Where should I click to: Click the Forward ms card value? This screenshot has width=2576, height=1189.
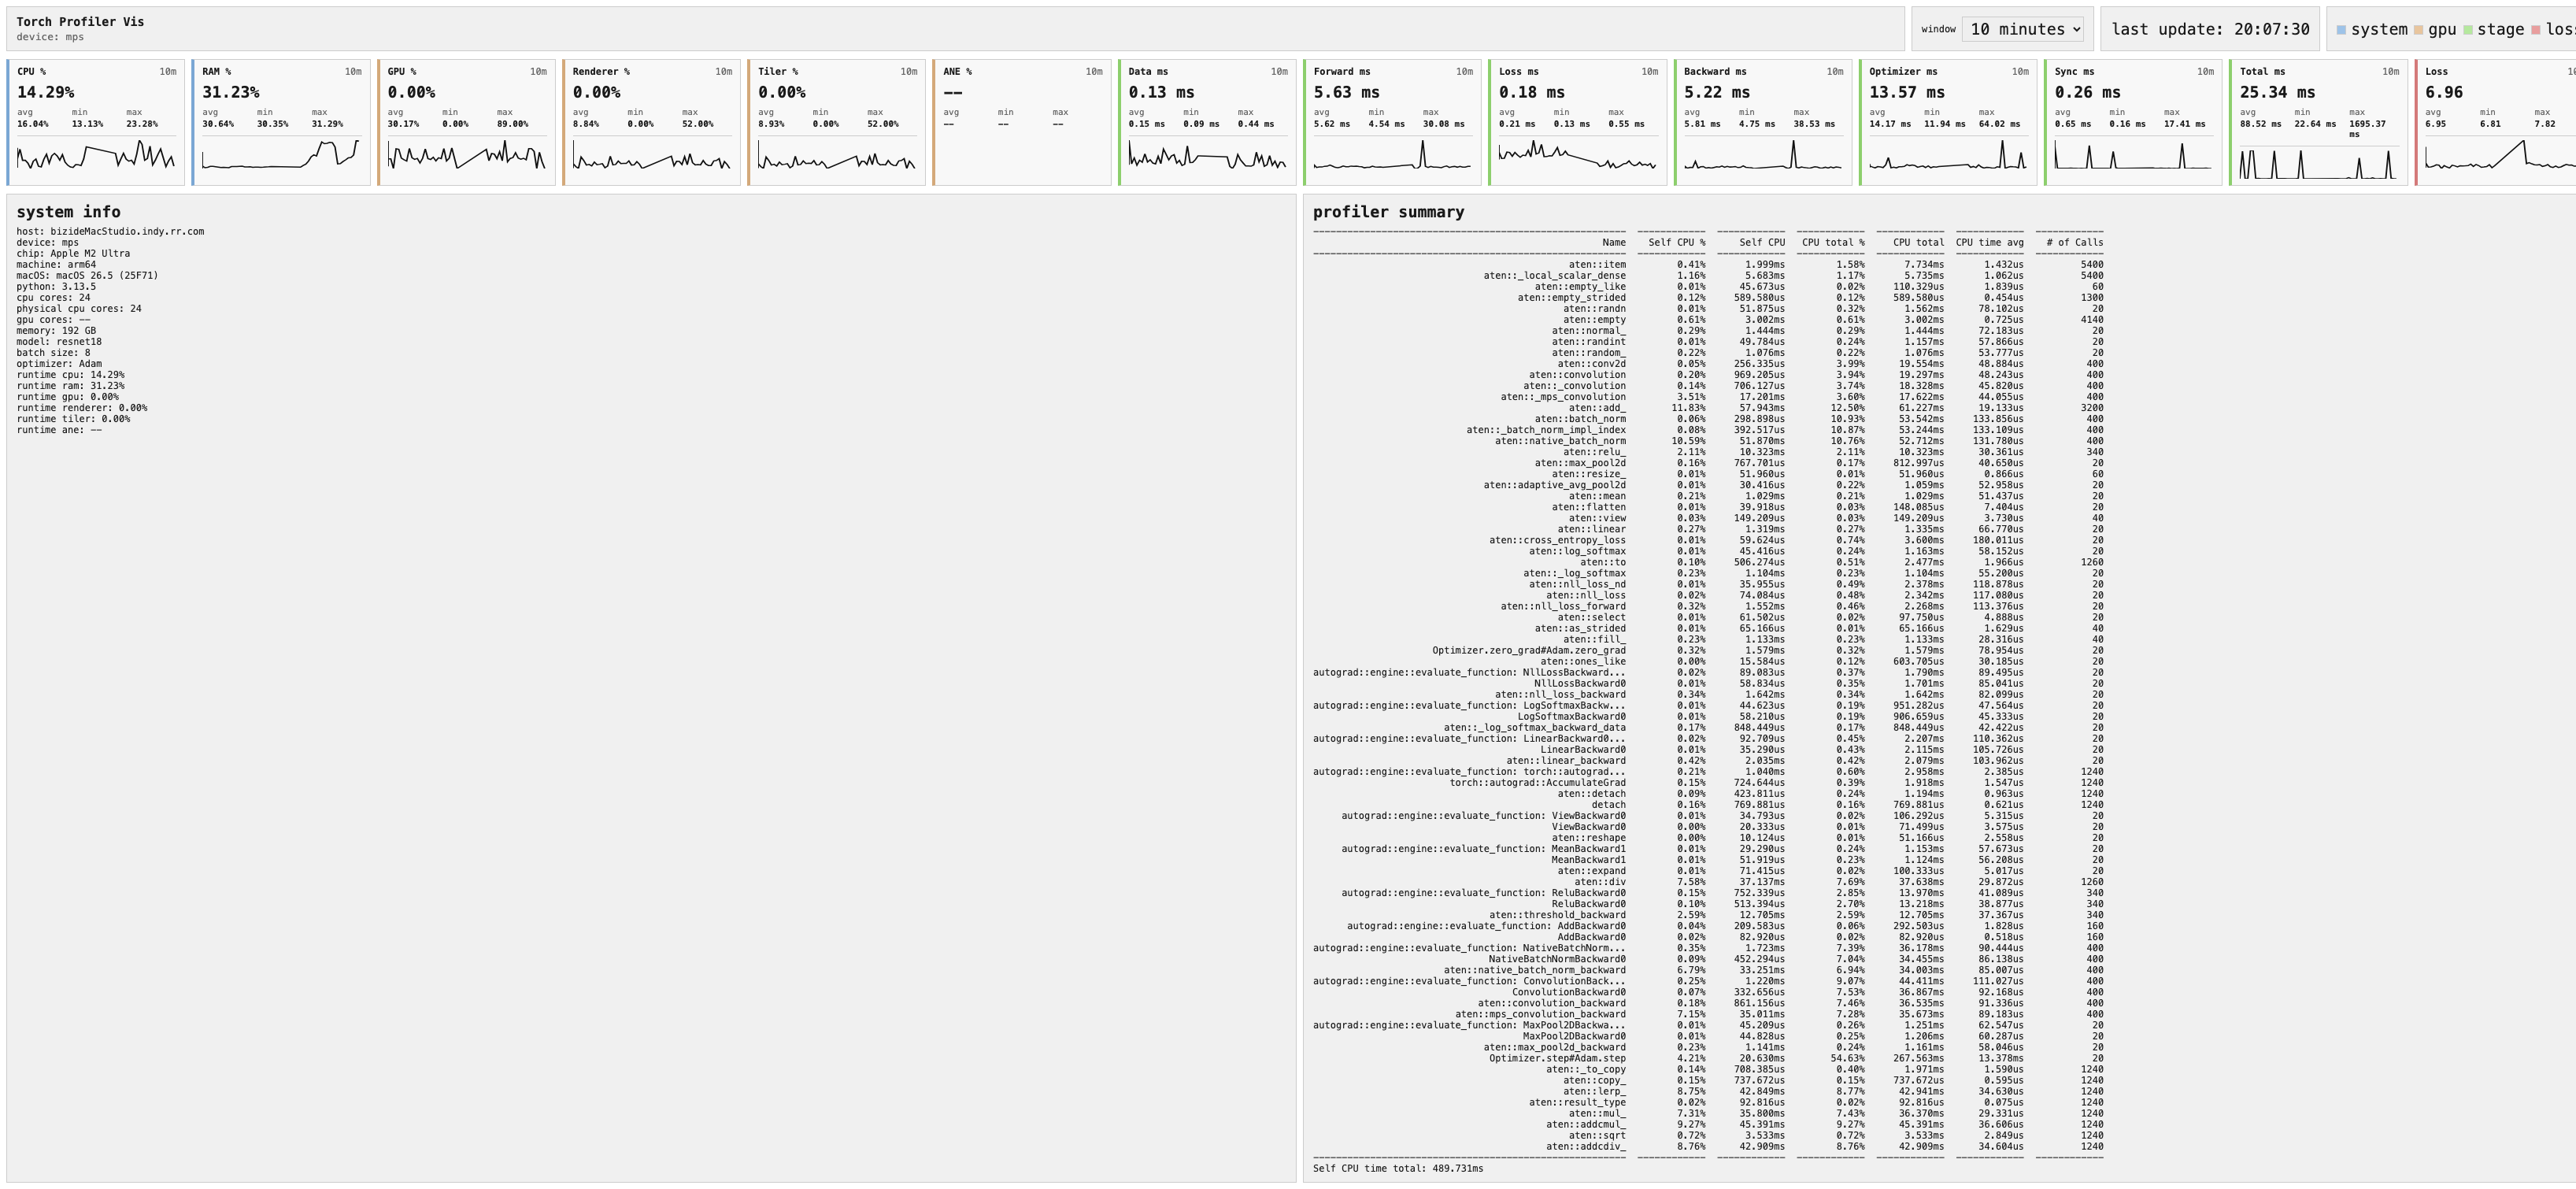coord(1346,92)
